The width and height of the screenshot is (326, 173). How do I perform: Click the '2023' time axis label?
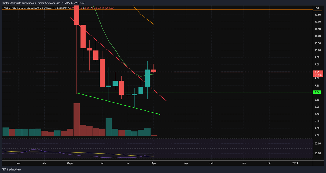click(x=295, y=163)
